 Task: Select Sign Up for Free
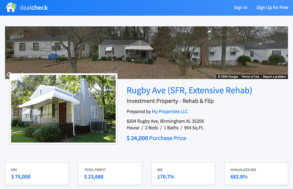pos(272,7)
